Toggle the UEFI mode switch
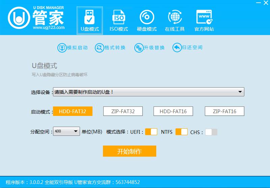 (151, 132)
